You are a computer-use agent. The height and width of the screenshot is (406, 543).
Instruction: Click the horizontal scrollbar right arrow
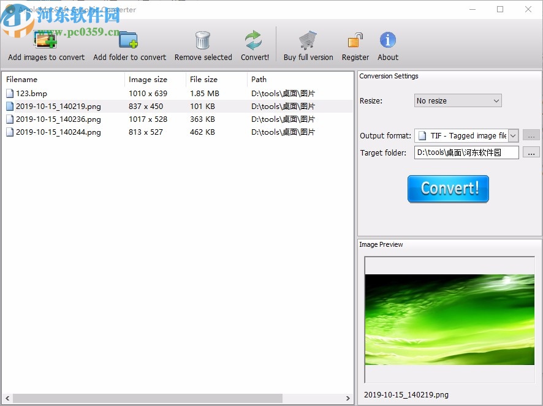348,399
